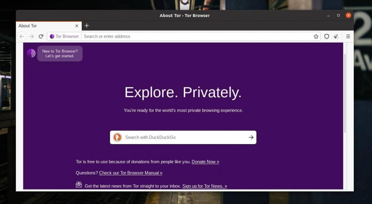Screen dimensions: 372x204
Task: Follow the Sign up for Tor News link
Action: [x=205, y=186]
